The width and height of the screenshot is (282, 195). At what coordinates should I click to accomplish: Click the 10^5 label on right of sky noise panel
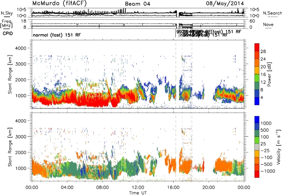point(255,10)
